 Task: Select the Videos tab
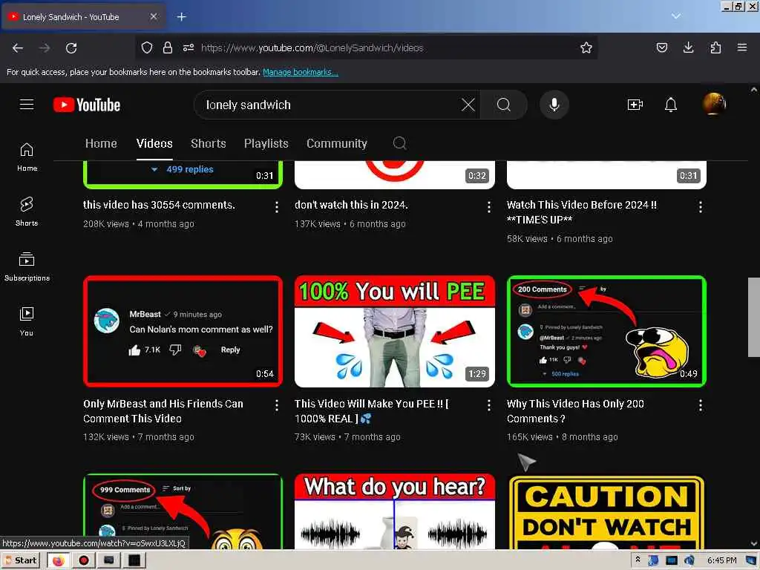(x=154, y=143)
